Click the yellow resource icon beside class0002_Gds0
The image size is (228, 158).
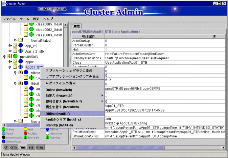pos(26,29)
